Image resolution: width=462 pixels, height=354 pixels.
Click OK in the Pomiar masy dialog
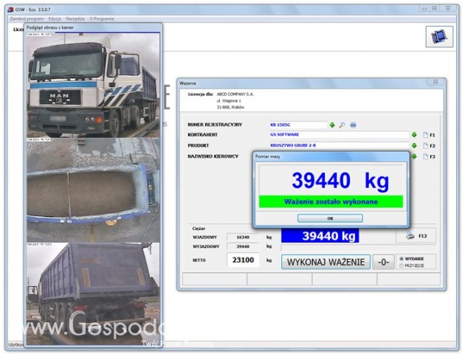[330, 218]
